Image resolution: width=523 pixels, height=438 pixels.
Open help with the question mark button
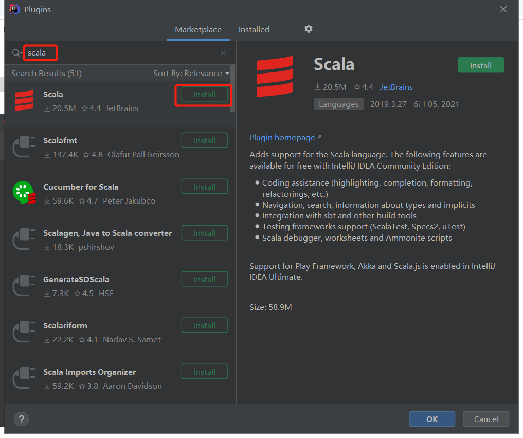click(22, 419)
